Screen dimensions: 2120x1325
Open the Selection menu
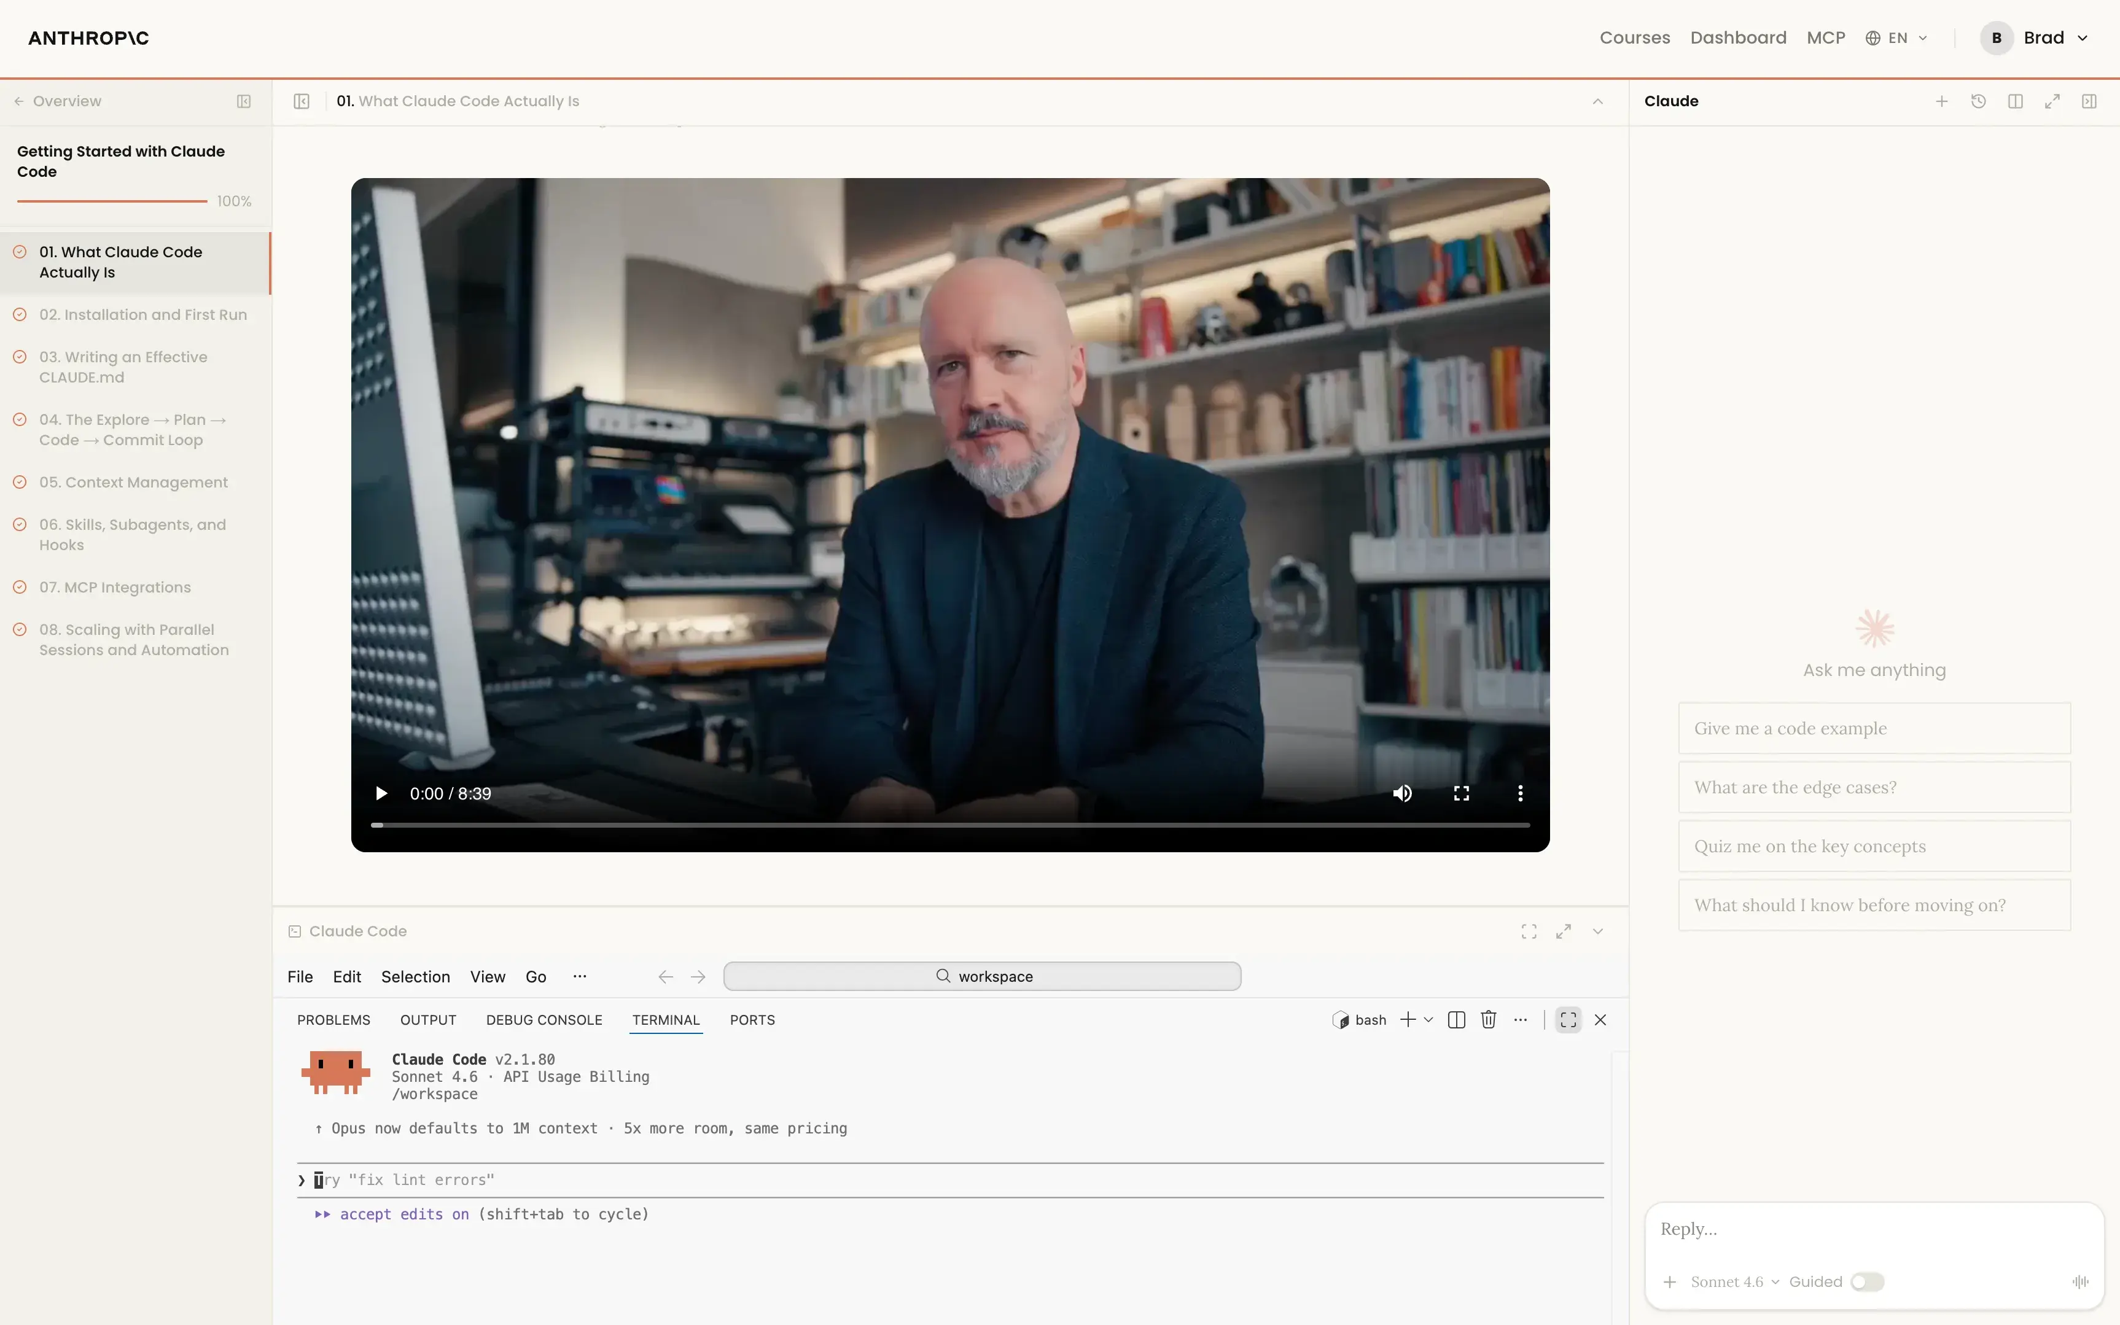[x=415, y=976]
